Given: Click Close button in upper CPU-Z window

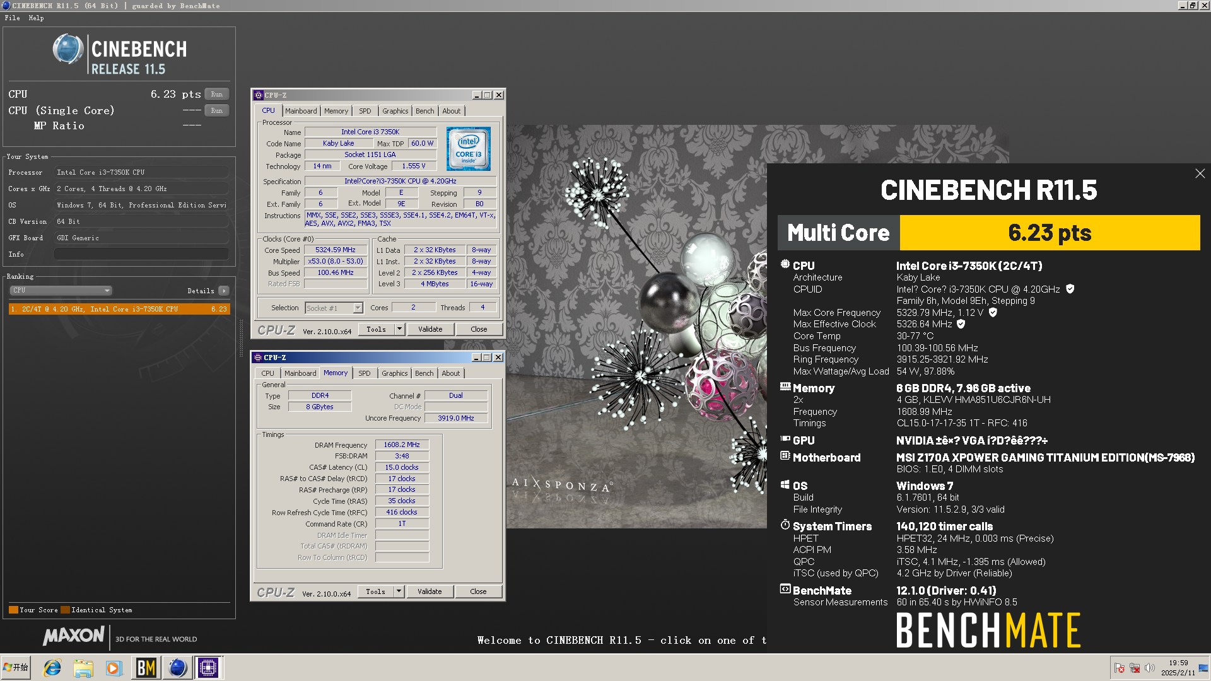Looking at the screenshot, I should pos(479,329).
